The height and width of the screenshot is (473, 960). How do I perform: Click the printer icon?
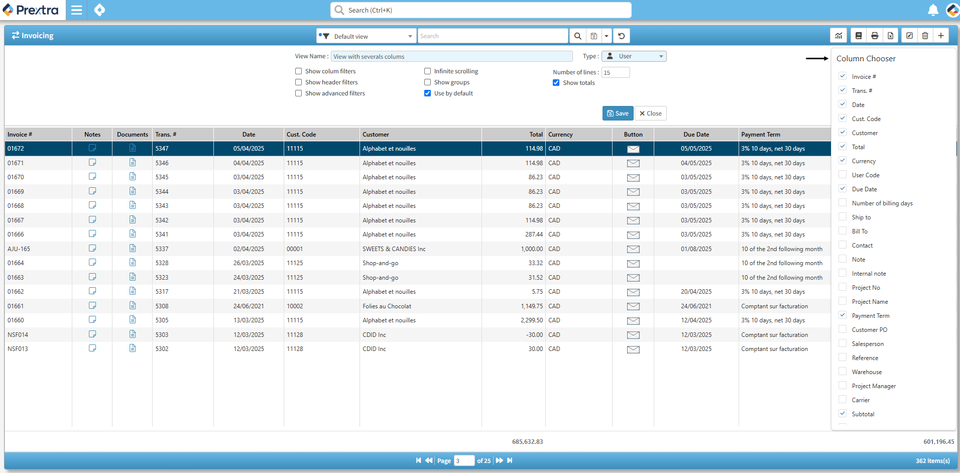pos(875,36)
